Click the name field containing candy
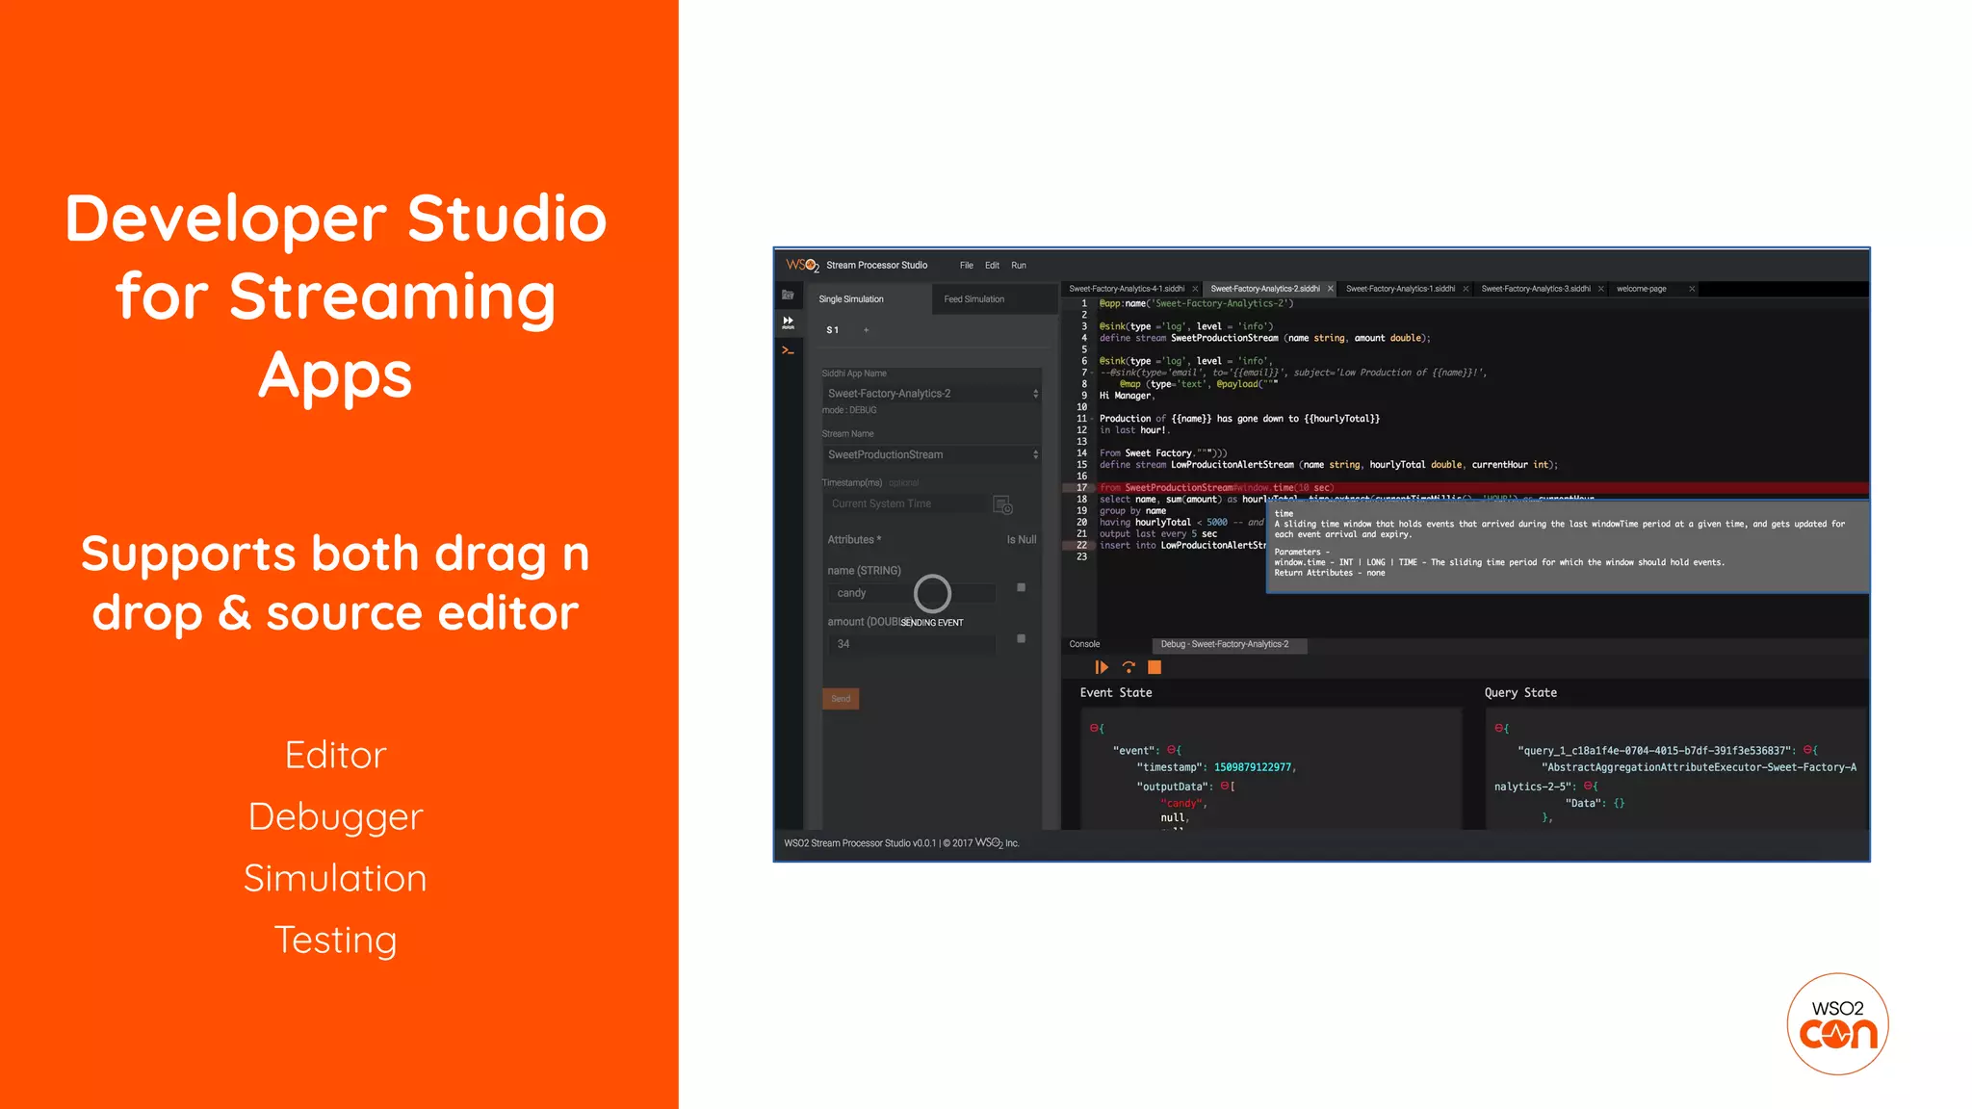This screenshot has height=1109, width=1972. (911, 593)
